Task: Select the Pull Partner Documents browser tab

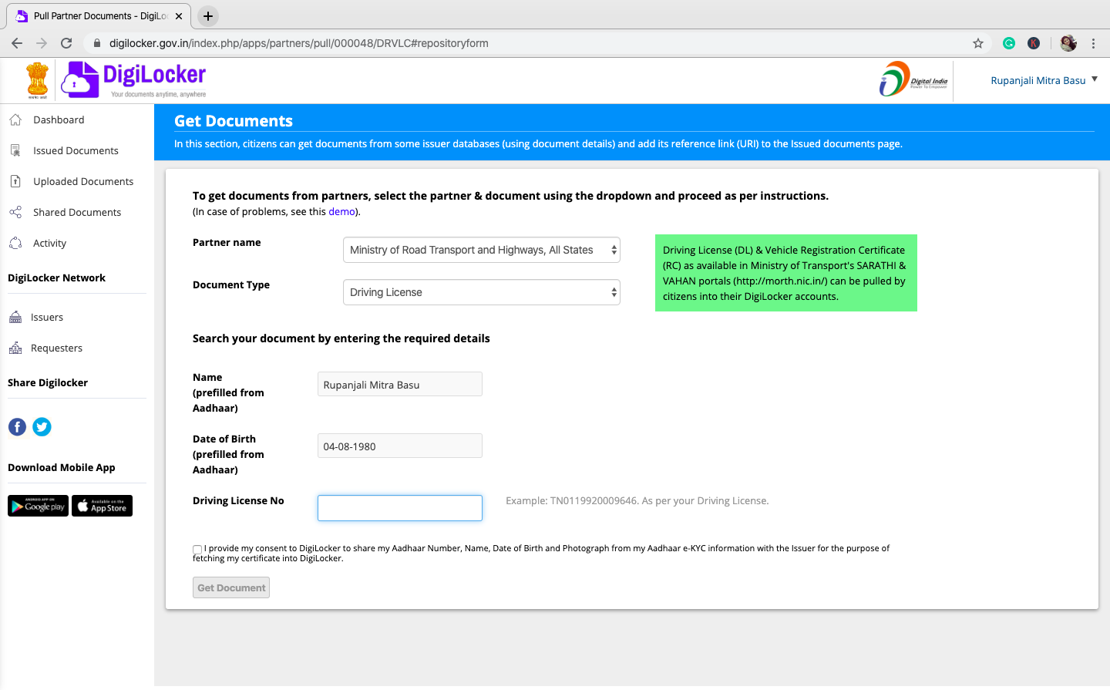Action: [99, 15]
